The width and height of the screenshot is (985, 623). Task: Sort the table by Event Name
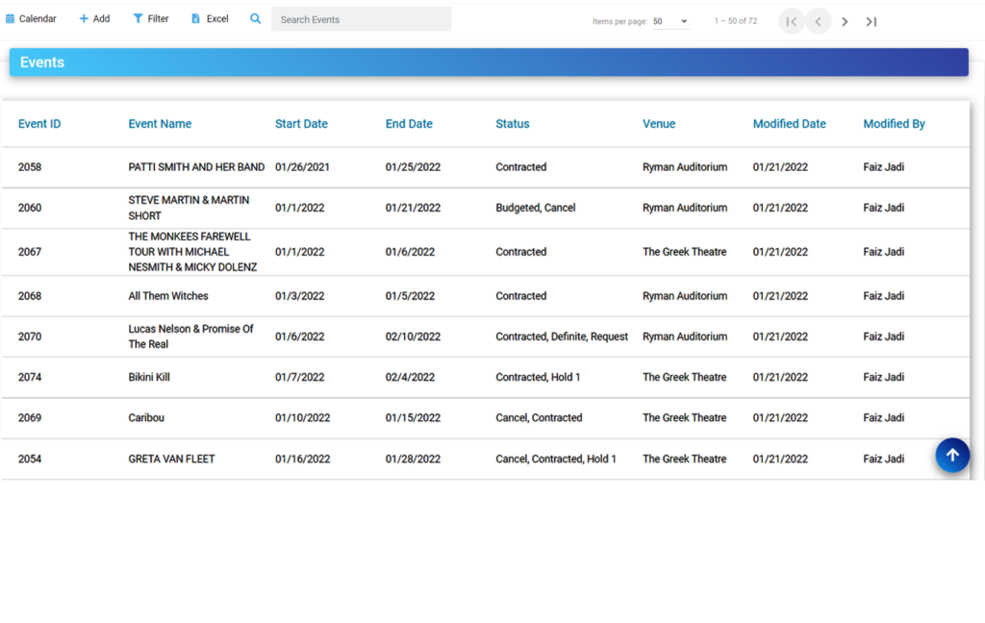pyautogui.click(x=162, y=123)
